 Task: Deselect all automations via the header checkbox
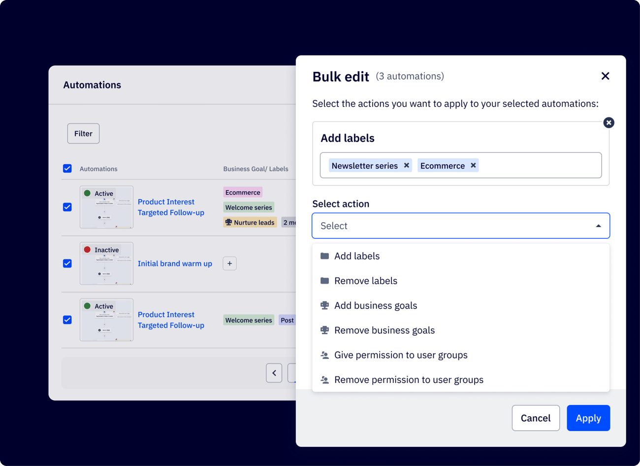click(67, 168)
